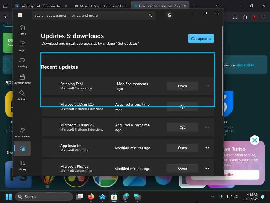Open the Home page in Microsoft Store sidebar
Viewport: 270px width, 203px height.
(22, 30)
